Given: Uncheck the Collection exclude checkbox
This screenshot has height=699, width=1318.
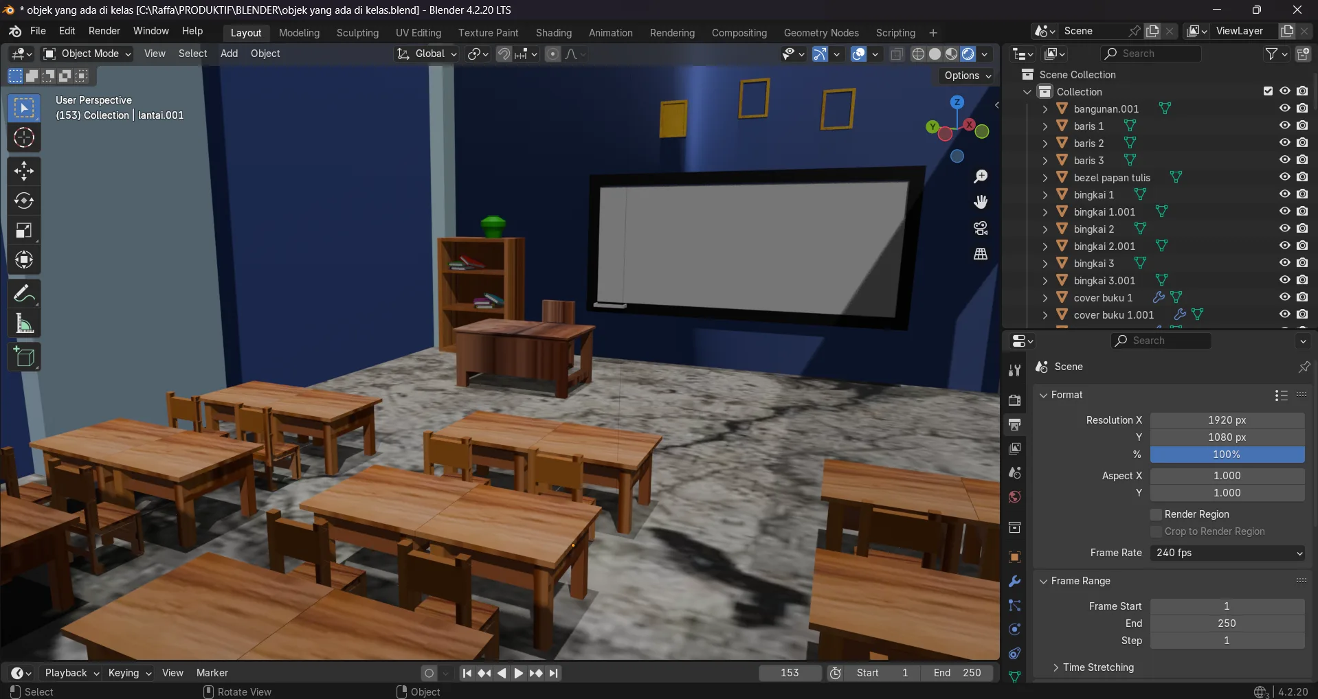Looking at the screenshot, I should tap(1268, 91).
